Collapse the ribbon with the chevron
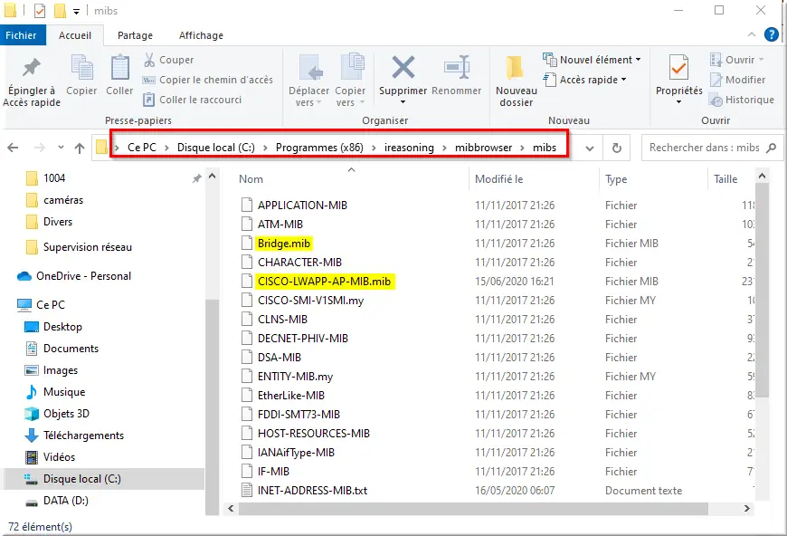This screenshot has height=536, width=787. (x=752, y=34)
